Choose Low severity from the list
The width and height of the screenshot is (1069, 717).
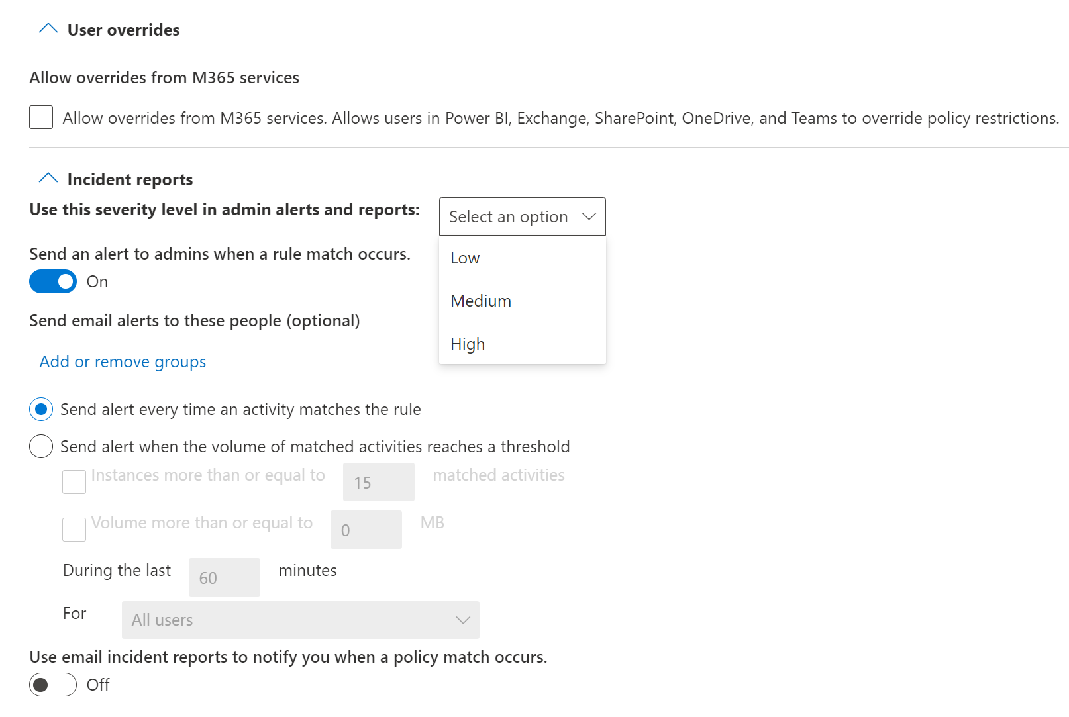[x=465, y=258]
